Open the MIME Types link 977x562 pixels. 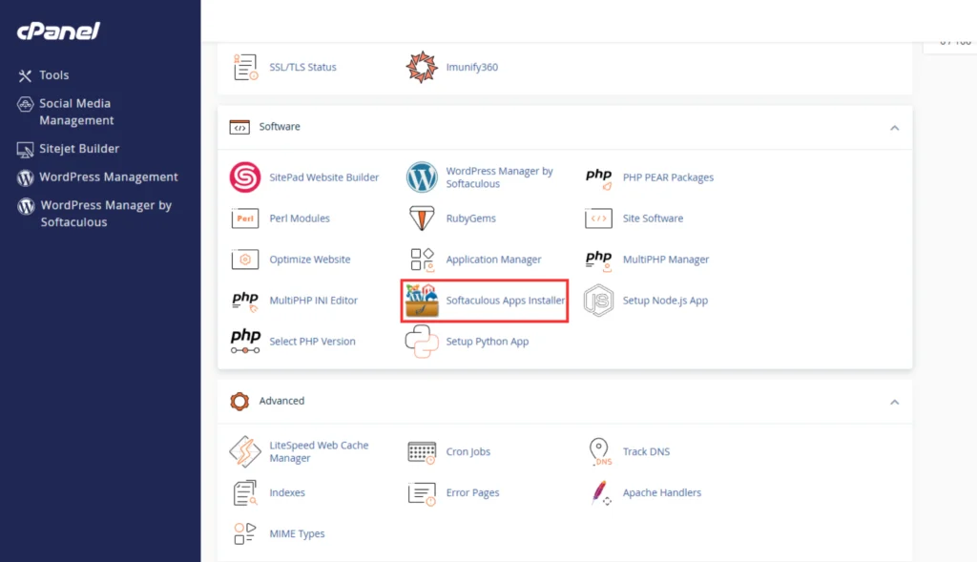pos(298,534)
